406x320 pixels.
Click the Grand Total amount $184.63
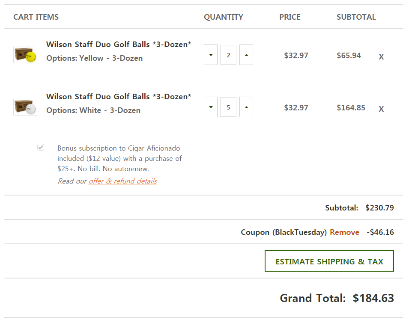point(373,298)
